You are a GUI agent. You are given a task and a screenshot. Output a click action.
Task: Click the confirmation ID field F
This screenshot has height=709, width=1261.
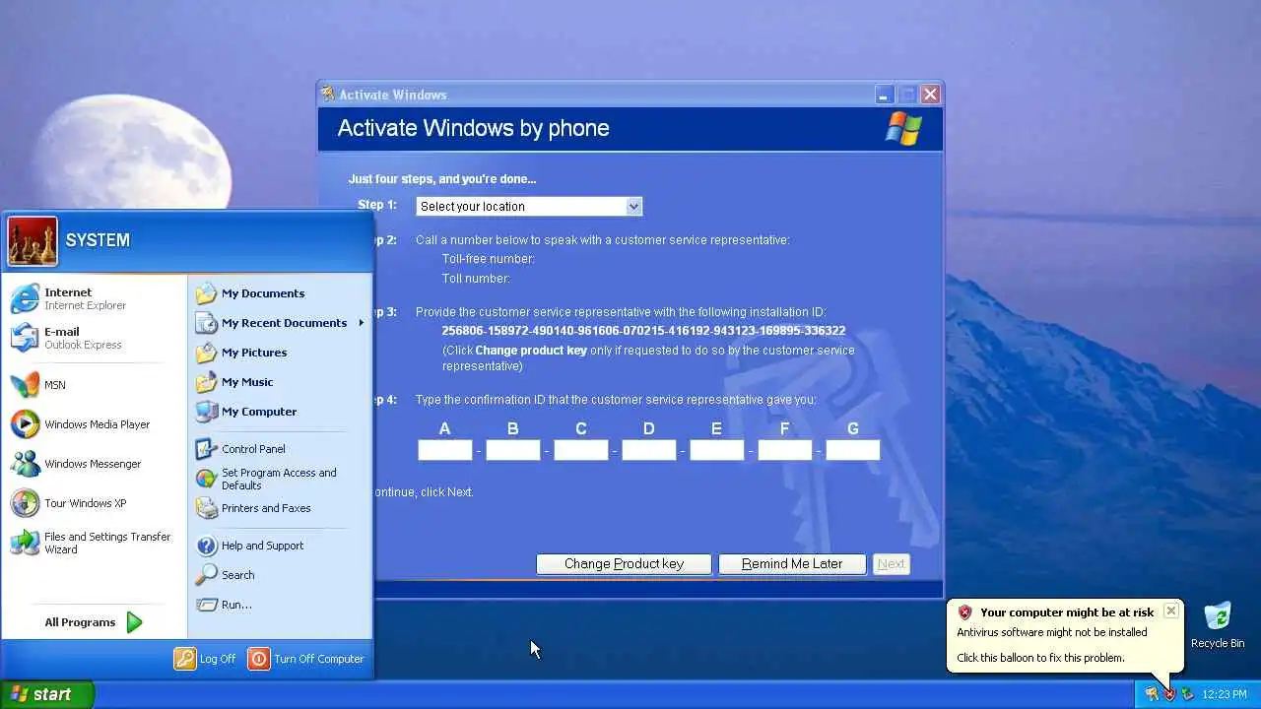click(784, 450)
